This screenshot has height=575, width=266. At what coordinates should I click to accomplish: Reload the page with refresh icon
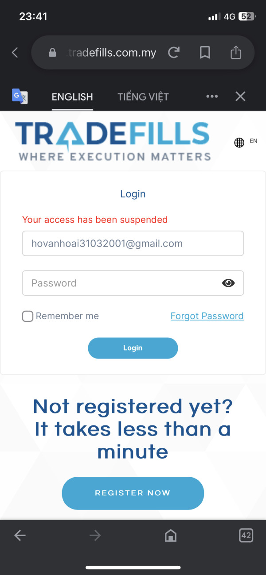(x=174, y=53)
